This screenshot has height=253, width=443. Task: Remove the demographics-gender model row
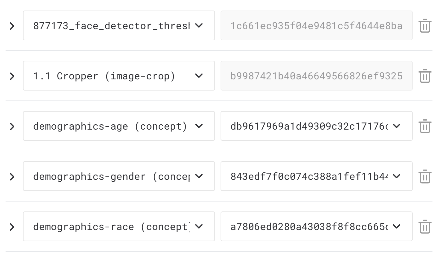(425, 176)
